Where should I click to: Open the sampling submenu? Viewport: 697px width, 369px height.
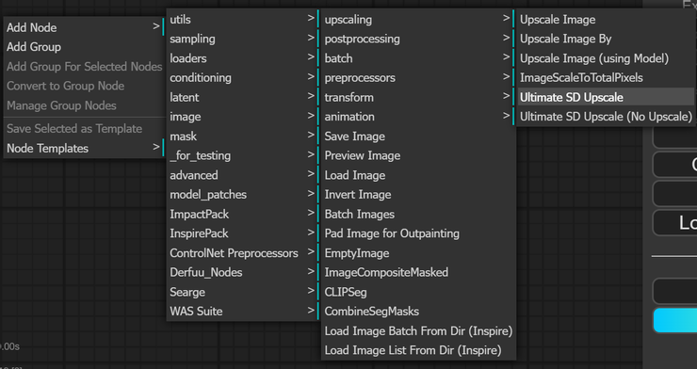(243, 39)
